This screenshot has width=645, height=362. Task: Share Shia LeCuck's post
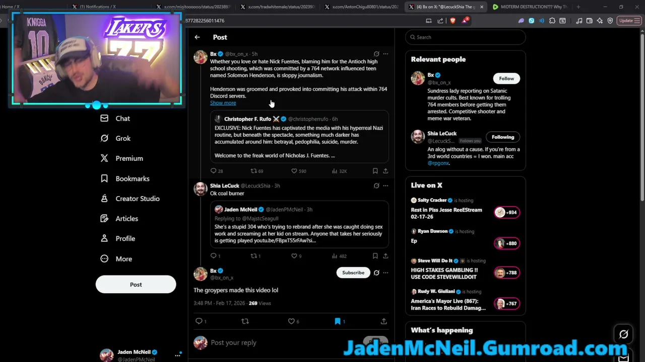tap(385, 256)
